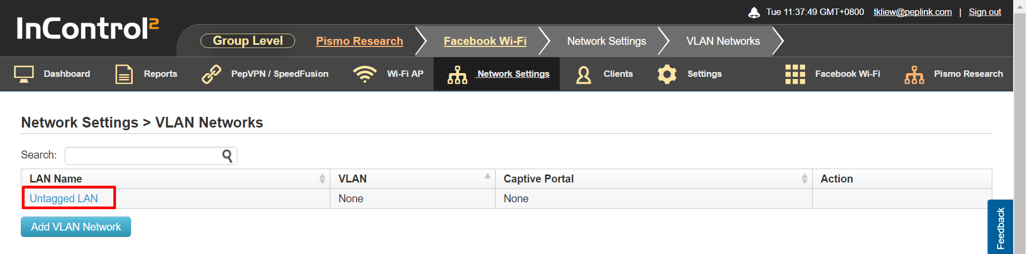Click the Sign out link

point(985,12)
